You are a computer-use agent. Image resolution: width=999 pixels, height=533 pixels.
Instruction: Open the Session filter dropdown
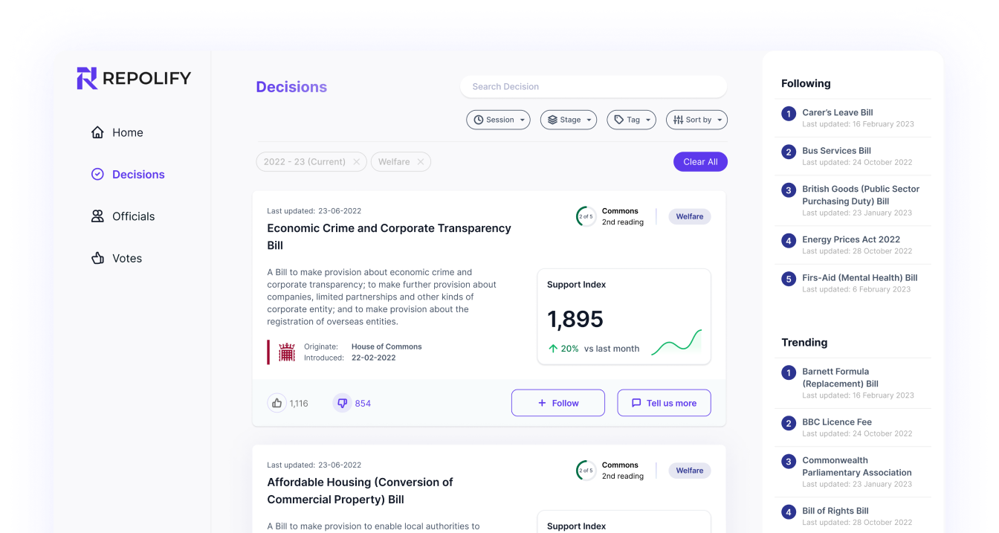(x=498, y=120)
